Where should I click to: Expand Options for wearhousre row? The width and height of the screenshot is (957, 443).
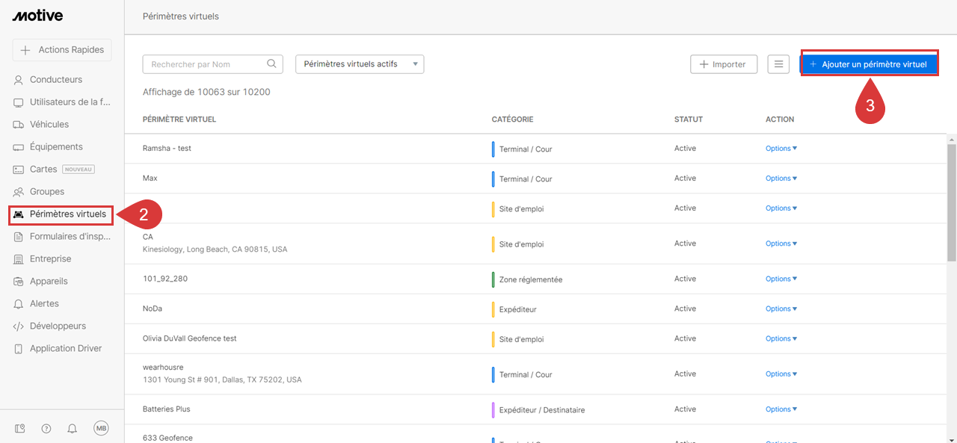[x=781, y=374]
